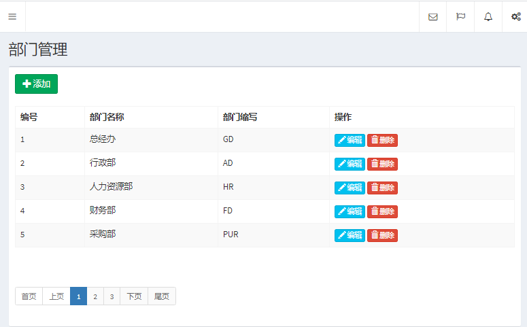This screenshot has height=327, width=527.
Task: Go to 上页 previous page
Action: point(56,296)
